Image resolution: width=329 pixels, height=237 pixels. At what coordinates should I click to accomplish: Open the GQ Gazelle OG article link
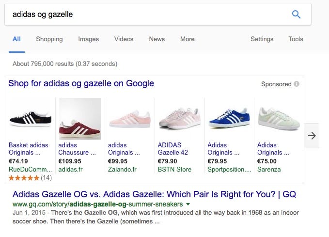click(x=154, y=194)
